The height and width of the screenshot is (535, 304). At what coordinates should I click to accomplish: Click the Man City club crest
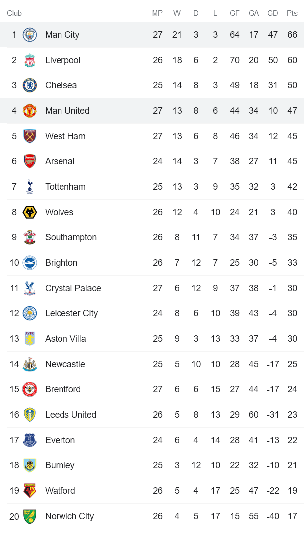coord(30,35)
